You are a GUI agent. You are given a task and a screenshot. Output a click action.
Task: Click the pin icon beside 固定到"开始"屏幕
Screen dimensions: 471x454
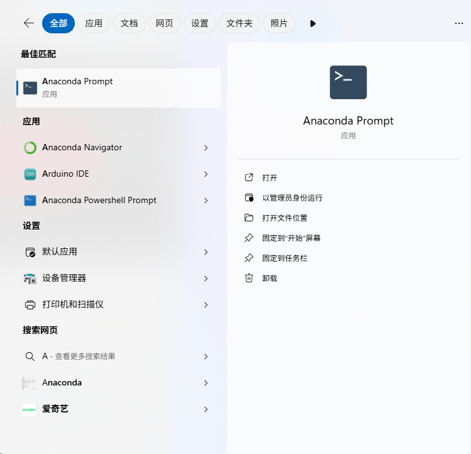(x=249, y=238)
